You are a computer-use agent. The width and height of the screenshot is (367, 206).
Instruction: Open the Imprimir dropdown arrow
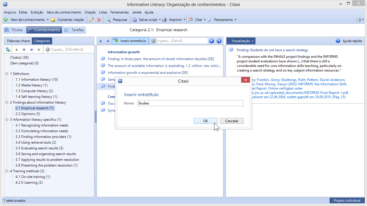pos(184,20)
